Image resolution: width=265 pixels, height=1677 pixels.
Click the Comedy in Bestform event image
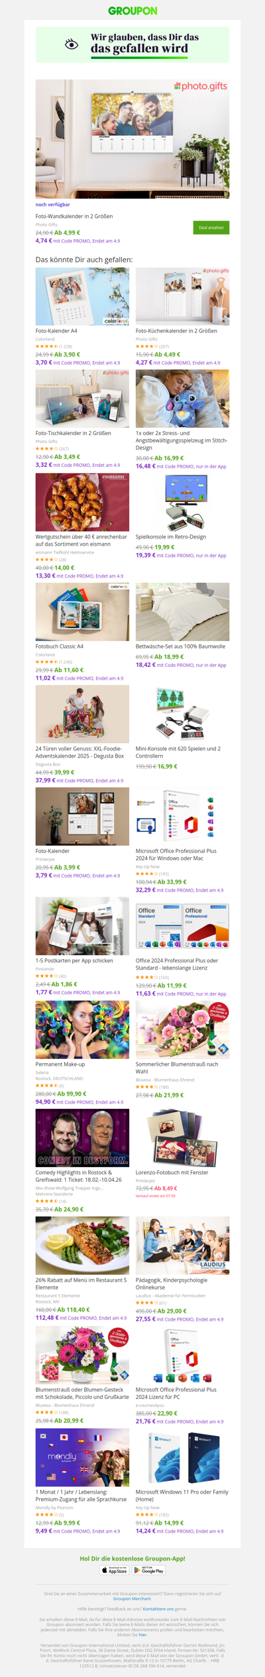coord(82,1138)
